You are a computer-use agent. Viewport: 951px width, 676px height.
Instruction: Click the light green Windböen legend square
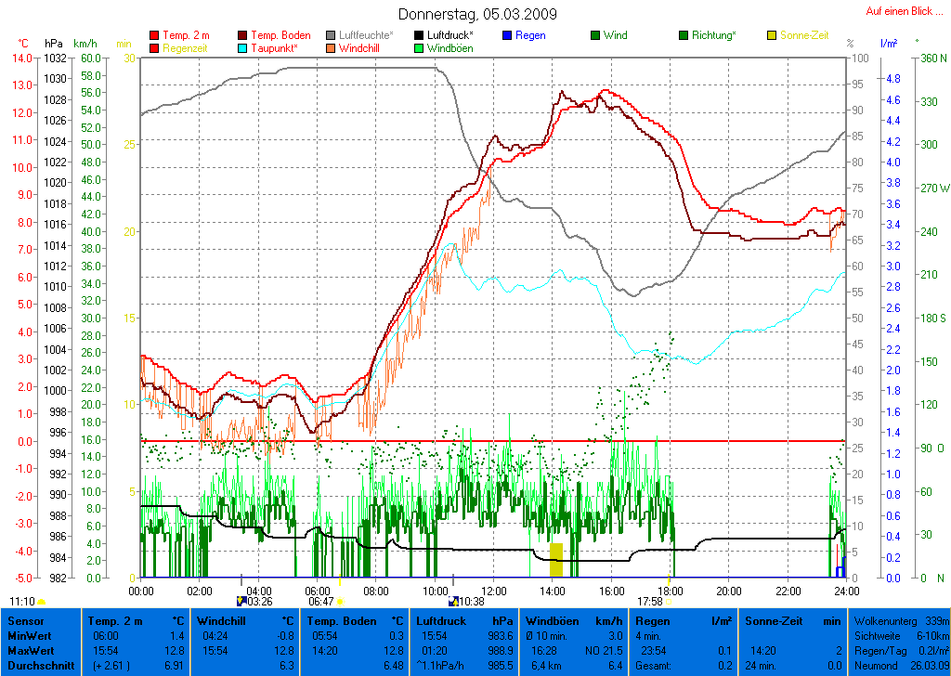point(419,47)
